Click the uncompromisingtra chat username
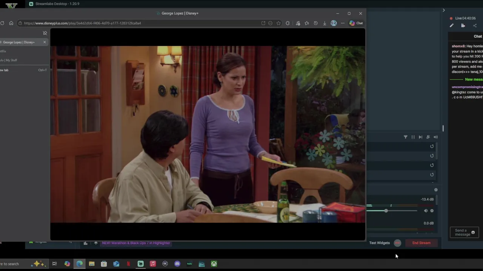The width and height of the screenshot is (483, 271). click(x=467, y=87)
